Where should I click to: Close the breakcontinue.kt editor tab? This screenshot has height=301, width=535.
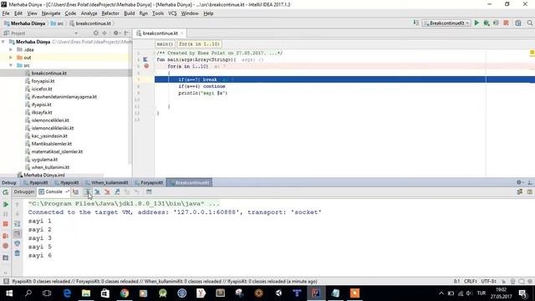tap(182, 33)
